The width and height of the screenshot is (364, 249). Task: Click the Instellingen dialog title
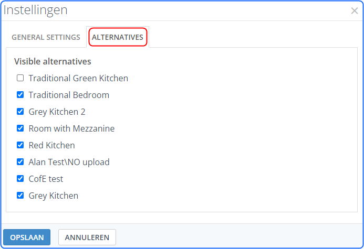tap(35, 10)
